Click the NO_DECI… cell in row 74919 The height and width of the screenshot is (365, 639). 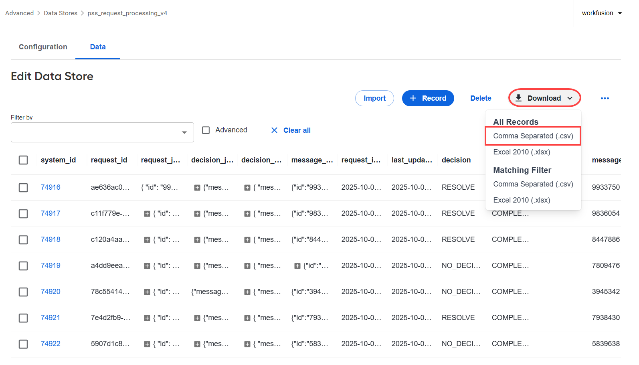coord(461,266)
